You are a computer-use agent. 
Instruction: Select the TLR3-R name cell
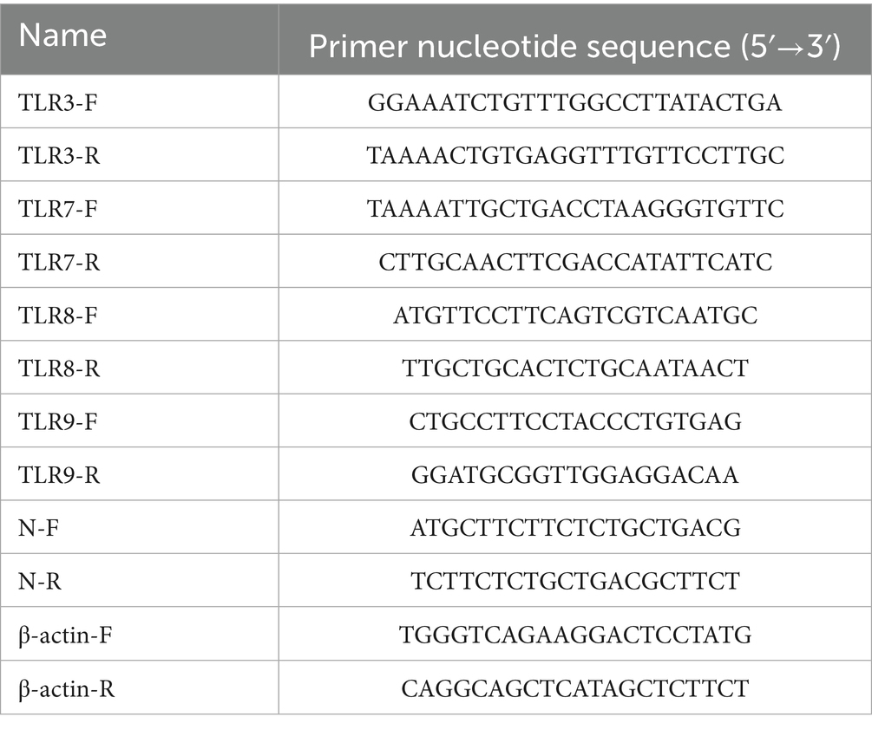(x=58, y=156)
